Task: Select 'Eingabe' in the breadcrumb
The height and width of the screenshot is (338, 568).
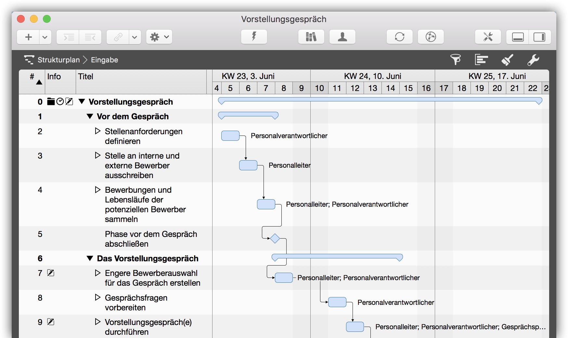Action: [x=104, y=60]
